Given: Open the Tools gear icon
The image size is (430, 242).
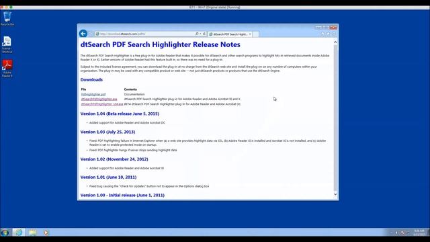Looking at the screenshot, I should point(333,34).
